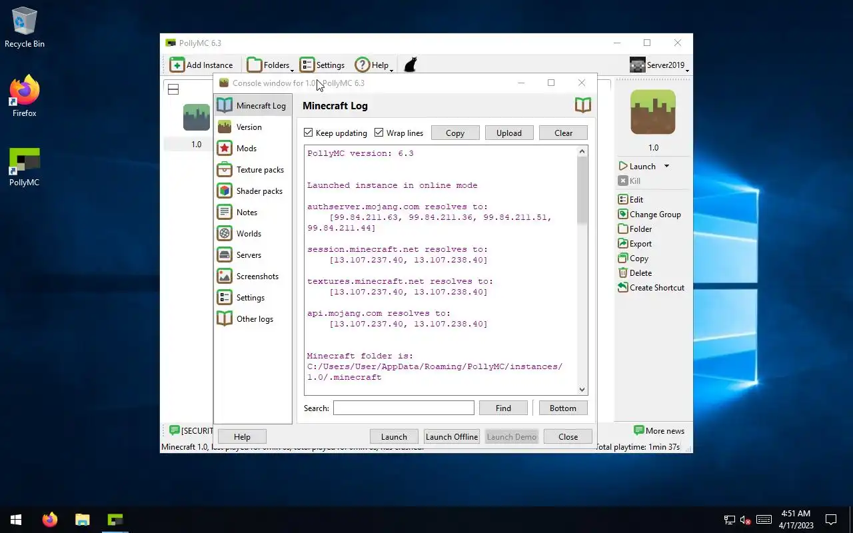Open instance Settings sidebar icon
This screenshot has height=533, width=853.
click(x=225, y=297)
